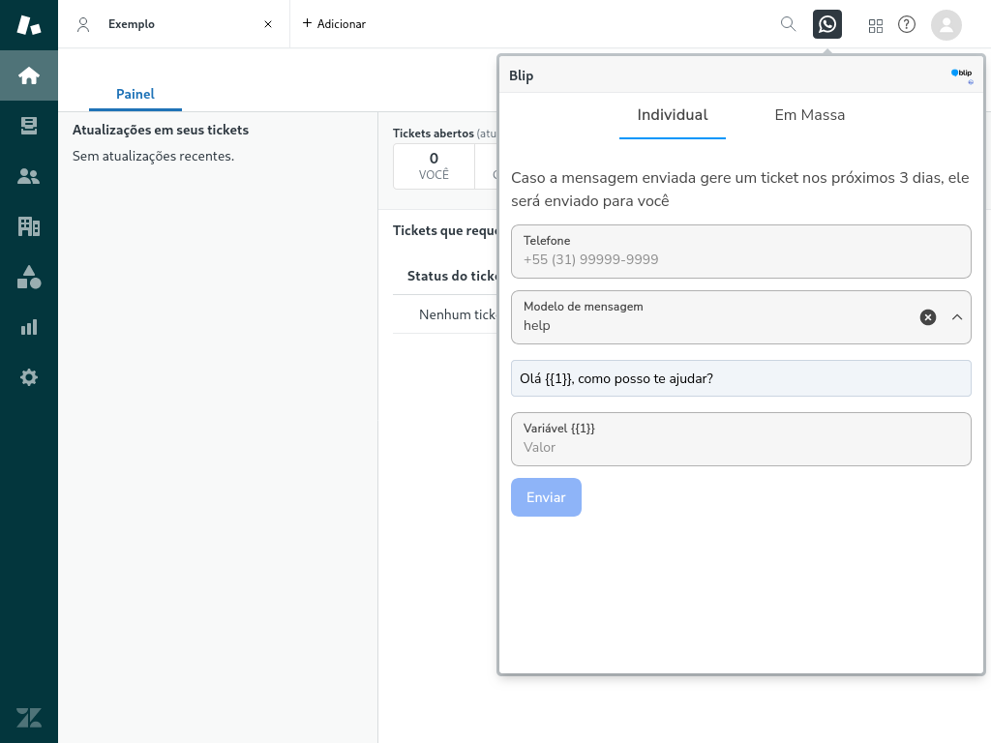Open Views tickets icon in sidebar

point(29,126)
